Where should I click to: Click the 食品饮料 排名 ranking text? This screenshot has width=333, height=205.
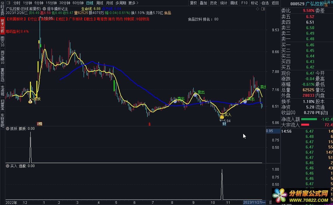203,19
